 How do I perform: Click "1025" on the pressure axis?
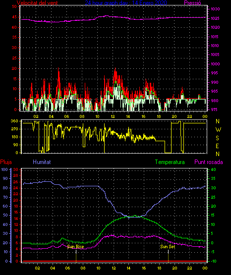tap(215, 18)
